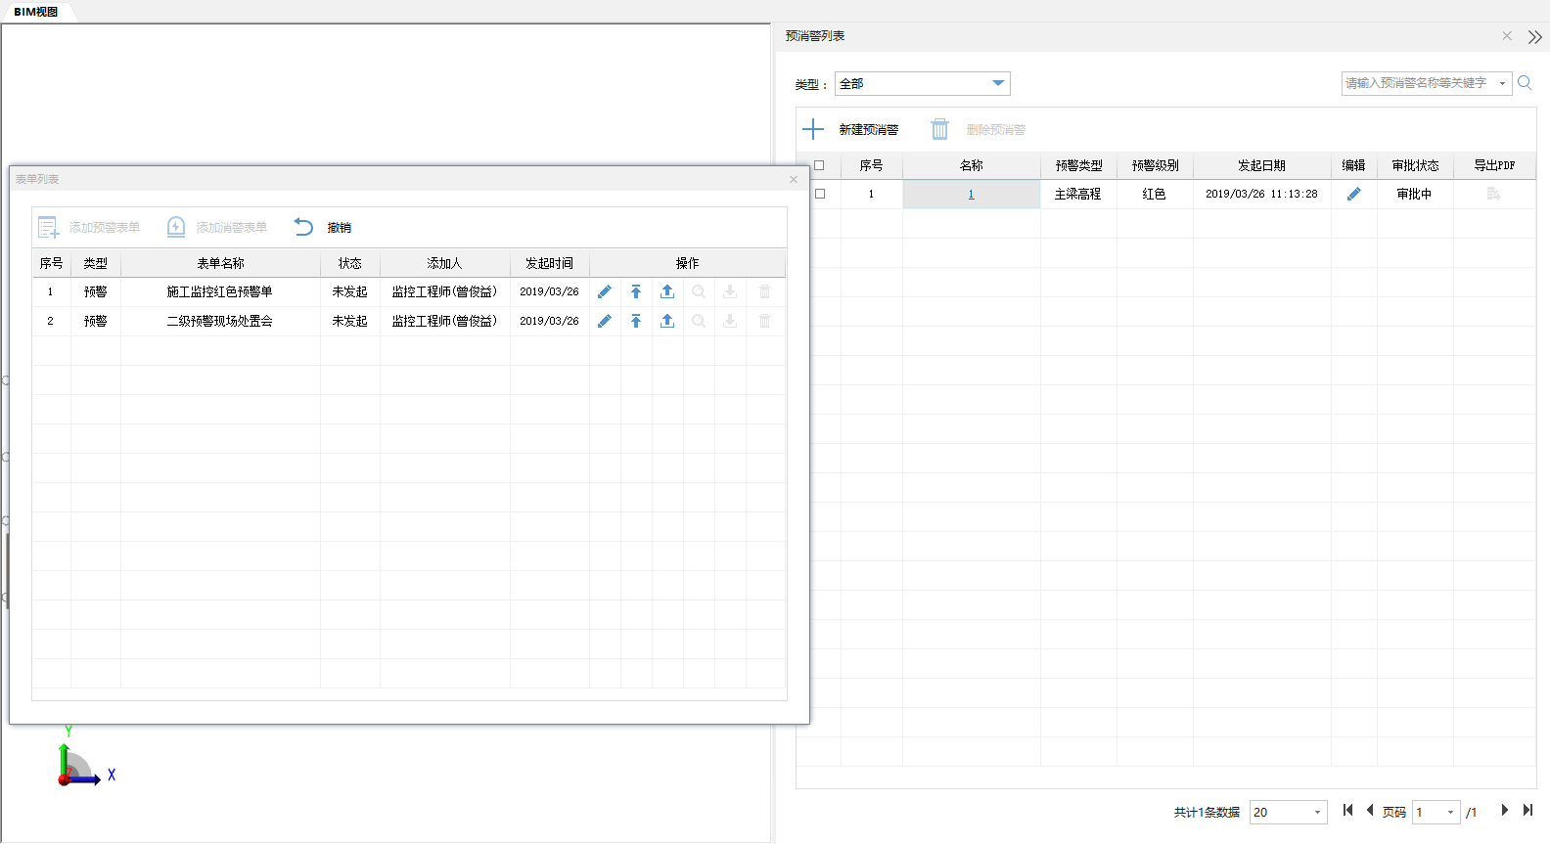Viewport: 1550px width, 844px height.
Task: Click the download icon for 二级预警现场处置会
Action: click(x=730, y=321)
